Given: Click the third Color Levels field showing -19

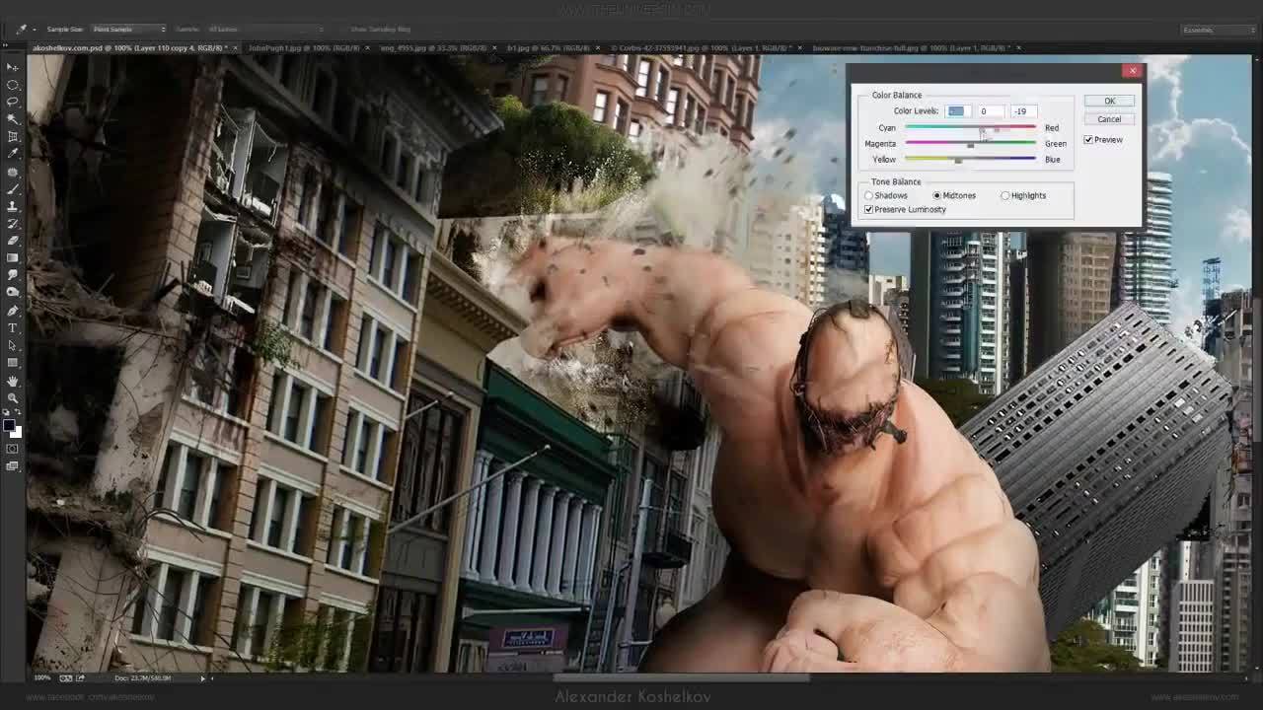Looking at the screenshot, I should pos(1023,111).
